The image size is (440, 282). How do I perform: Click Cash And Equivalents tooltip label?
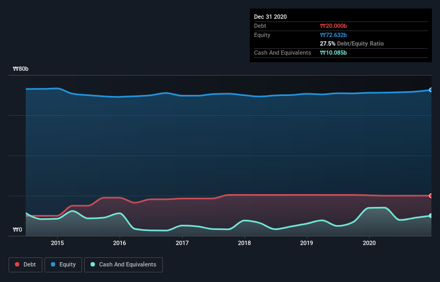[282, 53]
